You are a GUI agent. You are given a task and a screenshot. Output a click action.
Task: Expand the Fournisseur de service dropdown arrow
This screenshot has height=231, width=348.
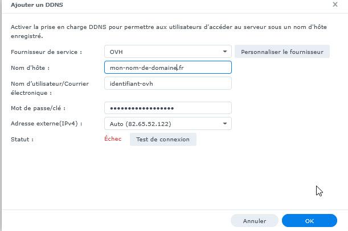tap(225, 52)
